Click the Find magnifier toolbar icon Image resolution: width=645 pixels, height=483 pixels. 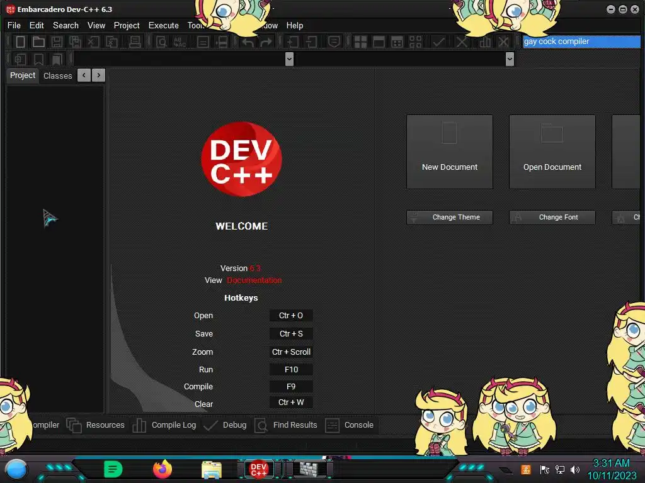[x=162, y=42]
